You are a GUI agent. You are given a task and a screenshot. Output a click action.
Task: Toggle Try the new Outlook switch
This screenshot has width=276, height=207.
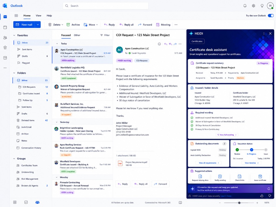pyautogui.click(x=271, y=15)
